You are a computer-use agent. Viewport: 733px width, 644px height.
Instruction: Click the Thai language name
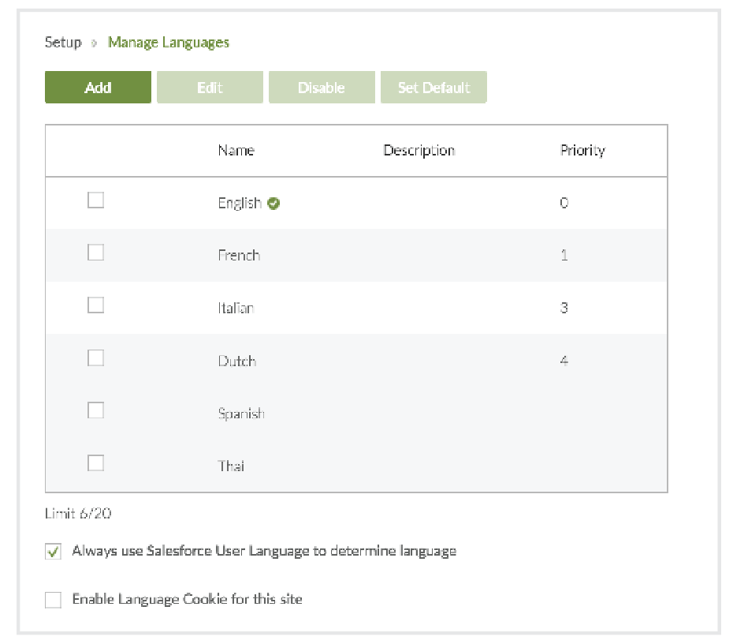click(x=231, y=466)
